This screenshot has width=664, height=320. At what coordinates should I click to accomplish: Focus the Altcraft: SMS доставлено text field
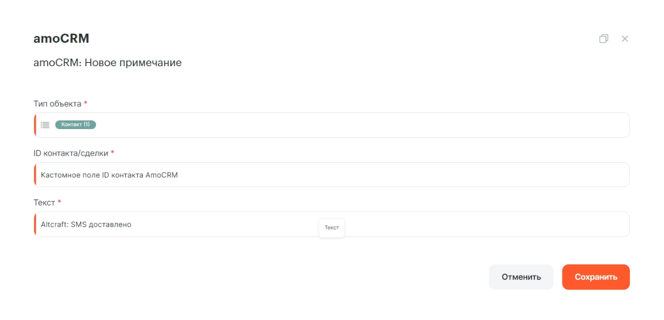[331, 224]
